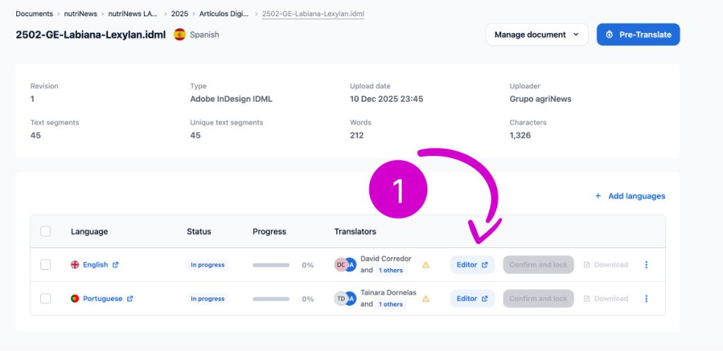The width and height of the screenshot is (723, 351).
Task: Click Tainara Dornelas's TD avatar
Action: click(x=340, y=299)
